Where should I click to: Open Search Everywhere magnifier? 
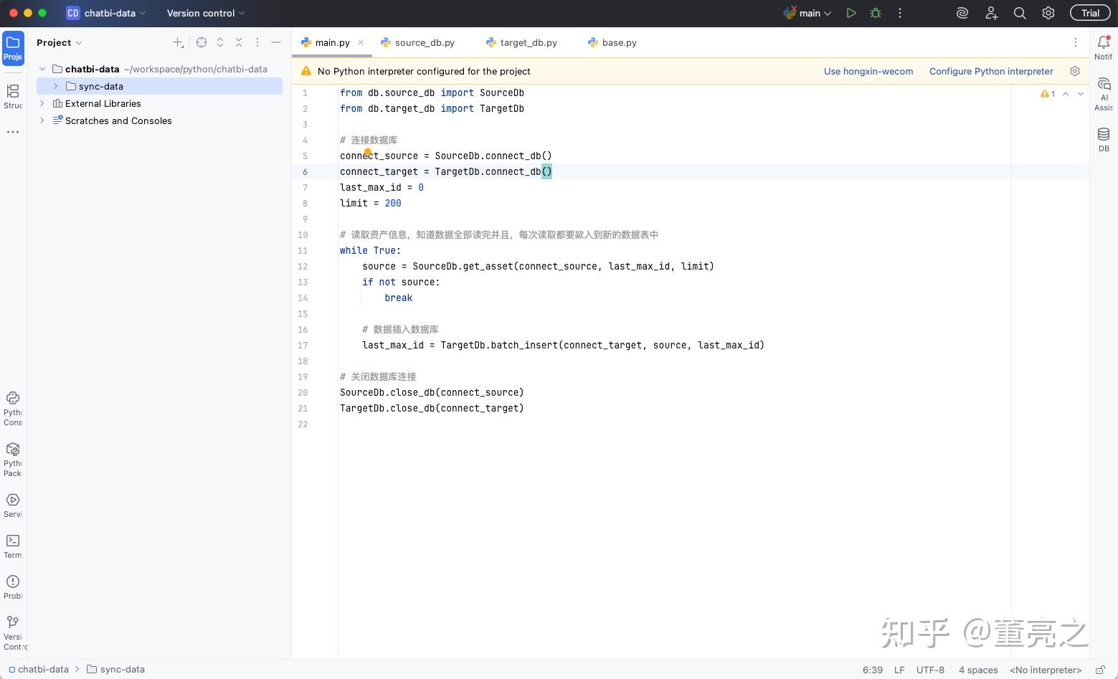[1020, 13]
